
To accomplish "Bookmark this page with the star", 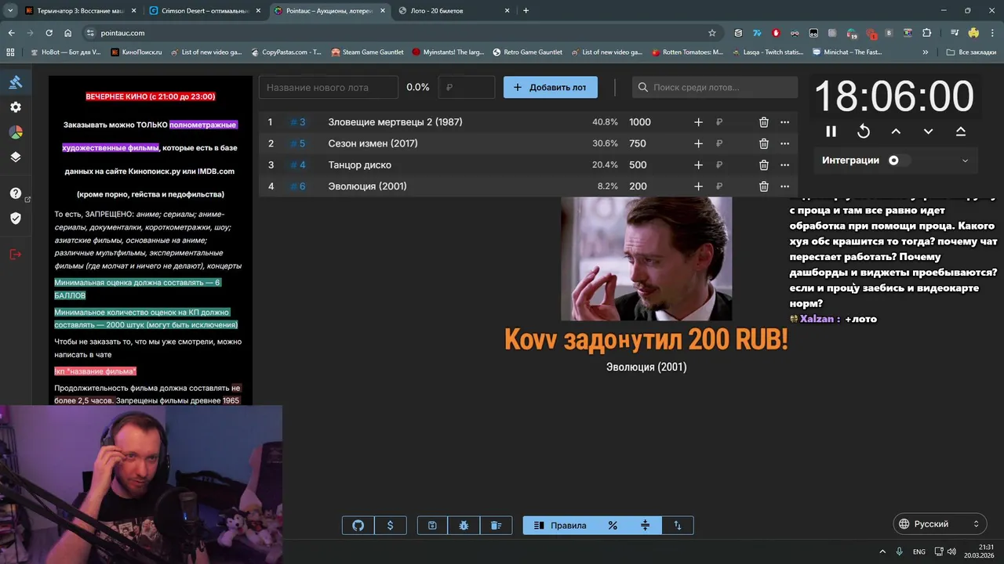I will (711, 33).
